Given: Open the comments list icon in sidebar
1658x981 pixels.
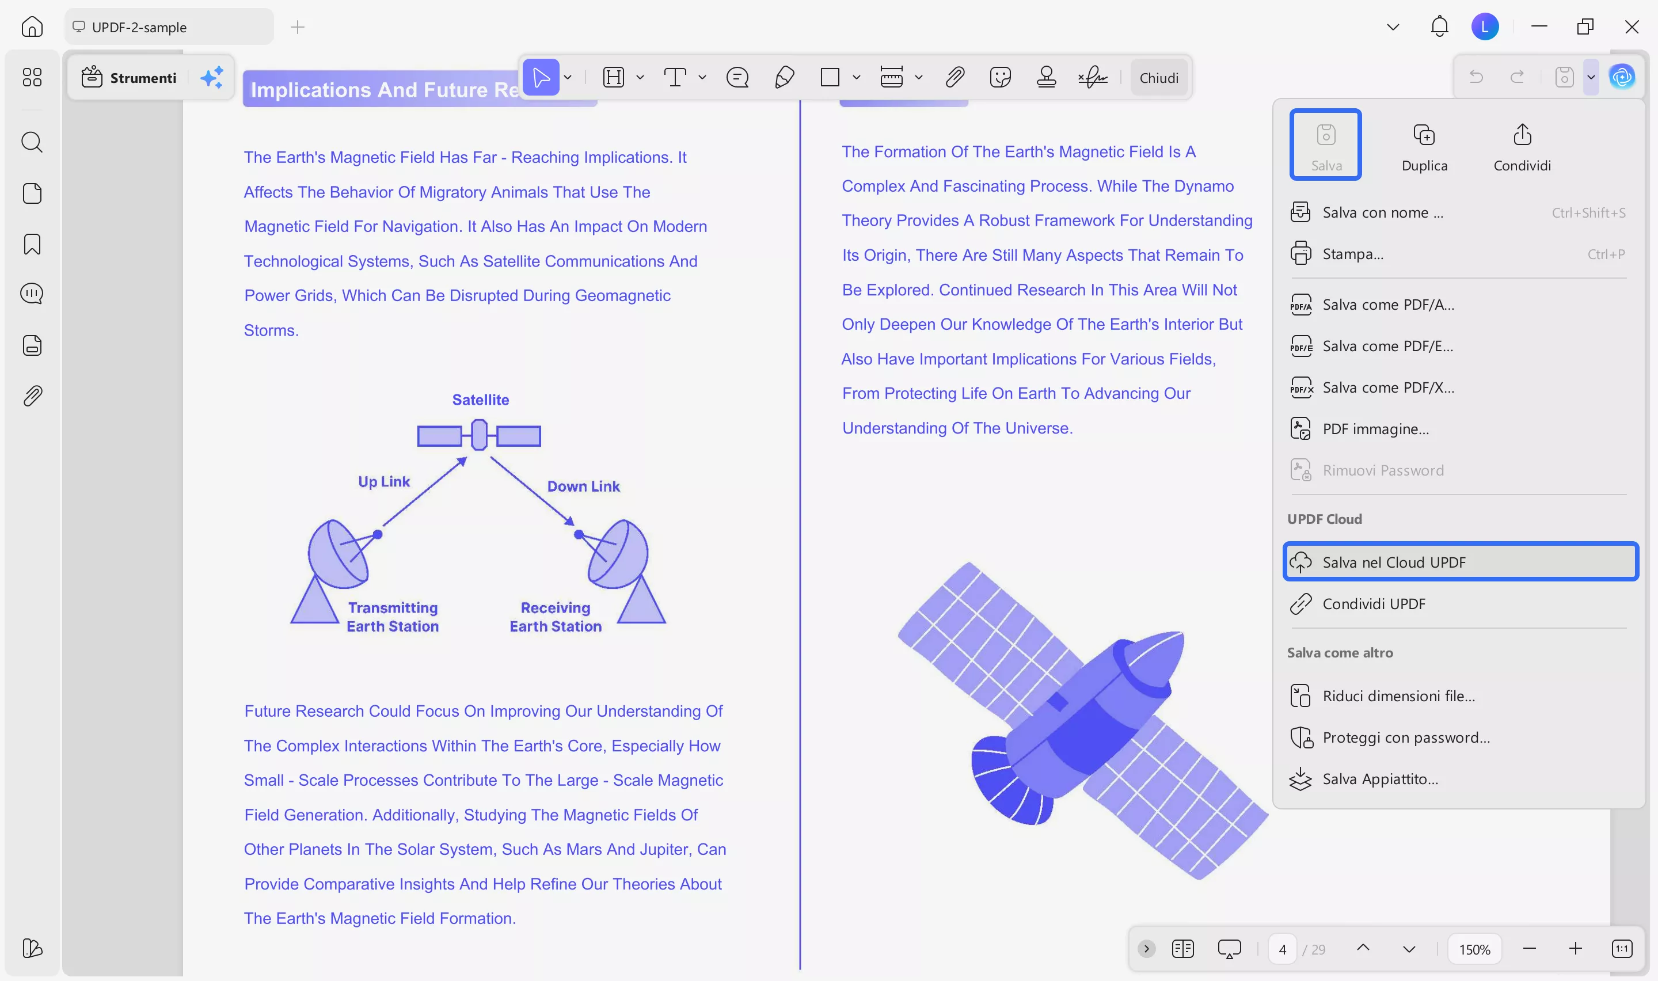Looking at the screenshot, I should [32, 294].
